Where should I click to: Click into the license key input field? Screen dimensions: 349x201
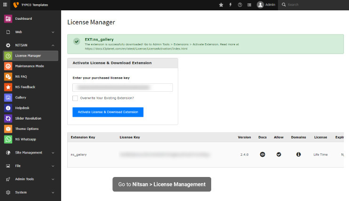pyautogui.click(x=123, y=88)
